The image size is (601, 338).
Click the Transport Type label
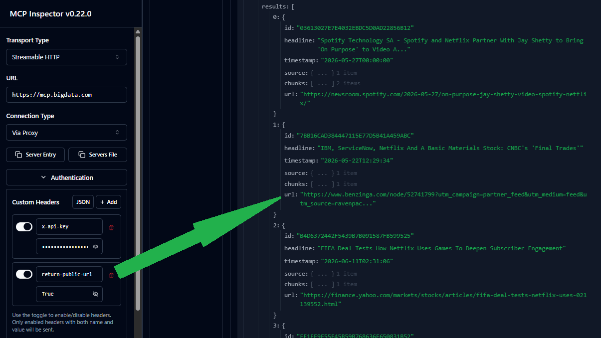click(x=27, y=40)
